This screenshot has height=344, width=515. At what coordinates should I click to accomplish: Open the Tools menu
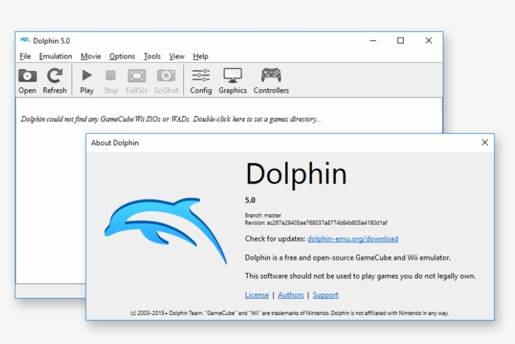pyautogui.click(x=152, y=56)
